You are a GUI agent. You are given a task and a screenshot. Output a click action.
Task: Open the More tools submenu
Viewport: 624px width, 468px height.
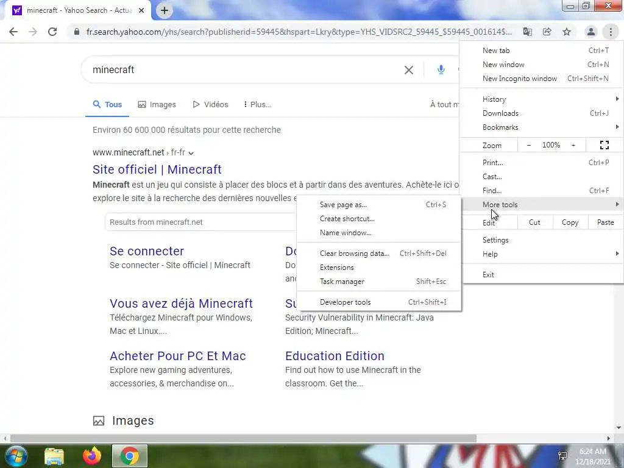(542, 205)
